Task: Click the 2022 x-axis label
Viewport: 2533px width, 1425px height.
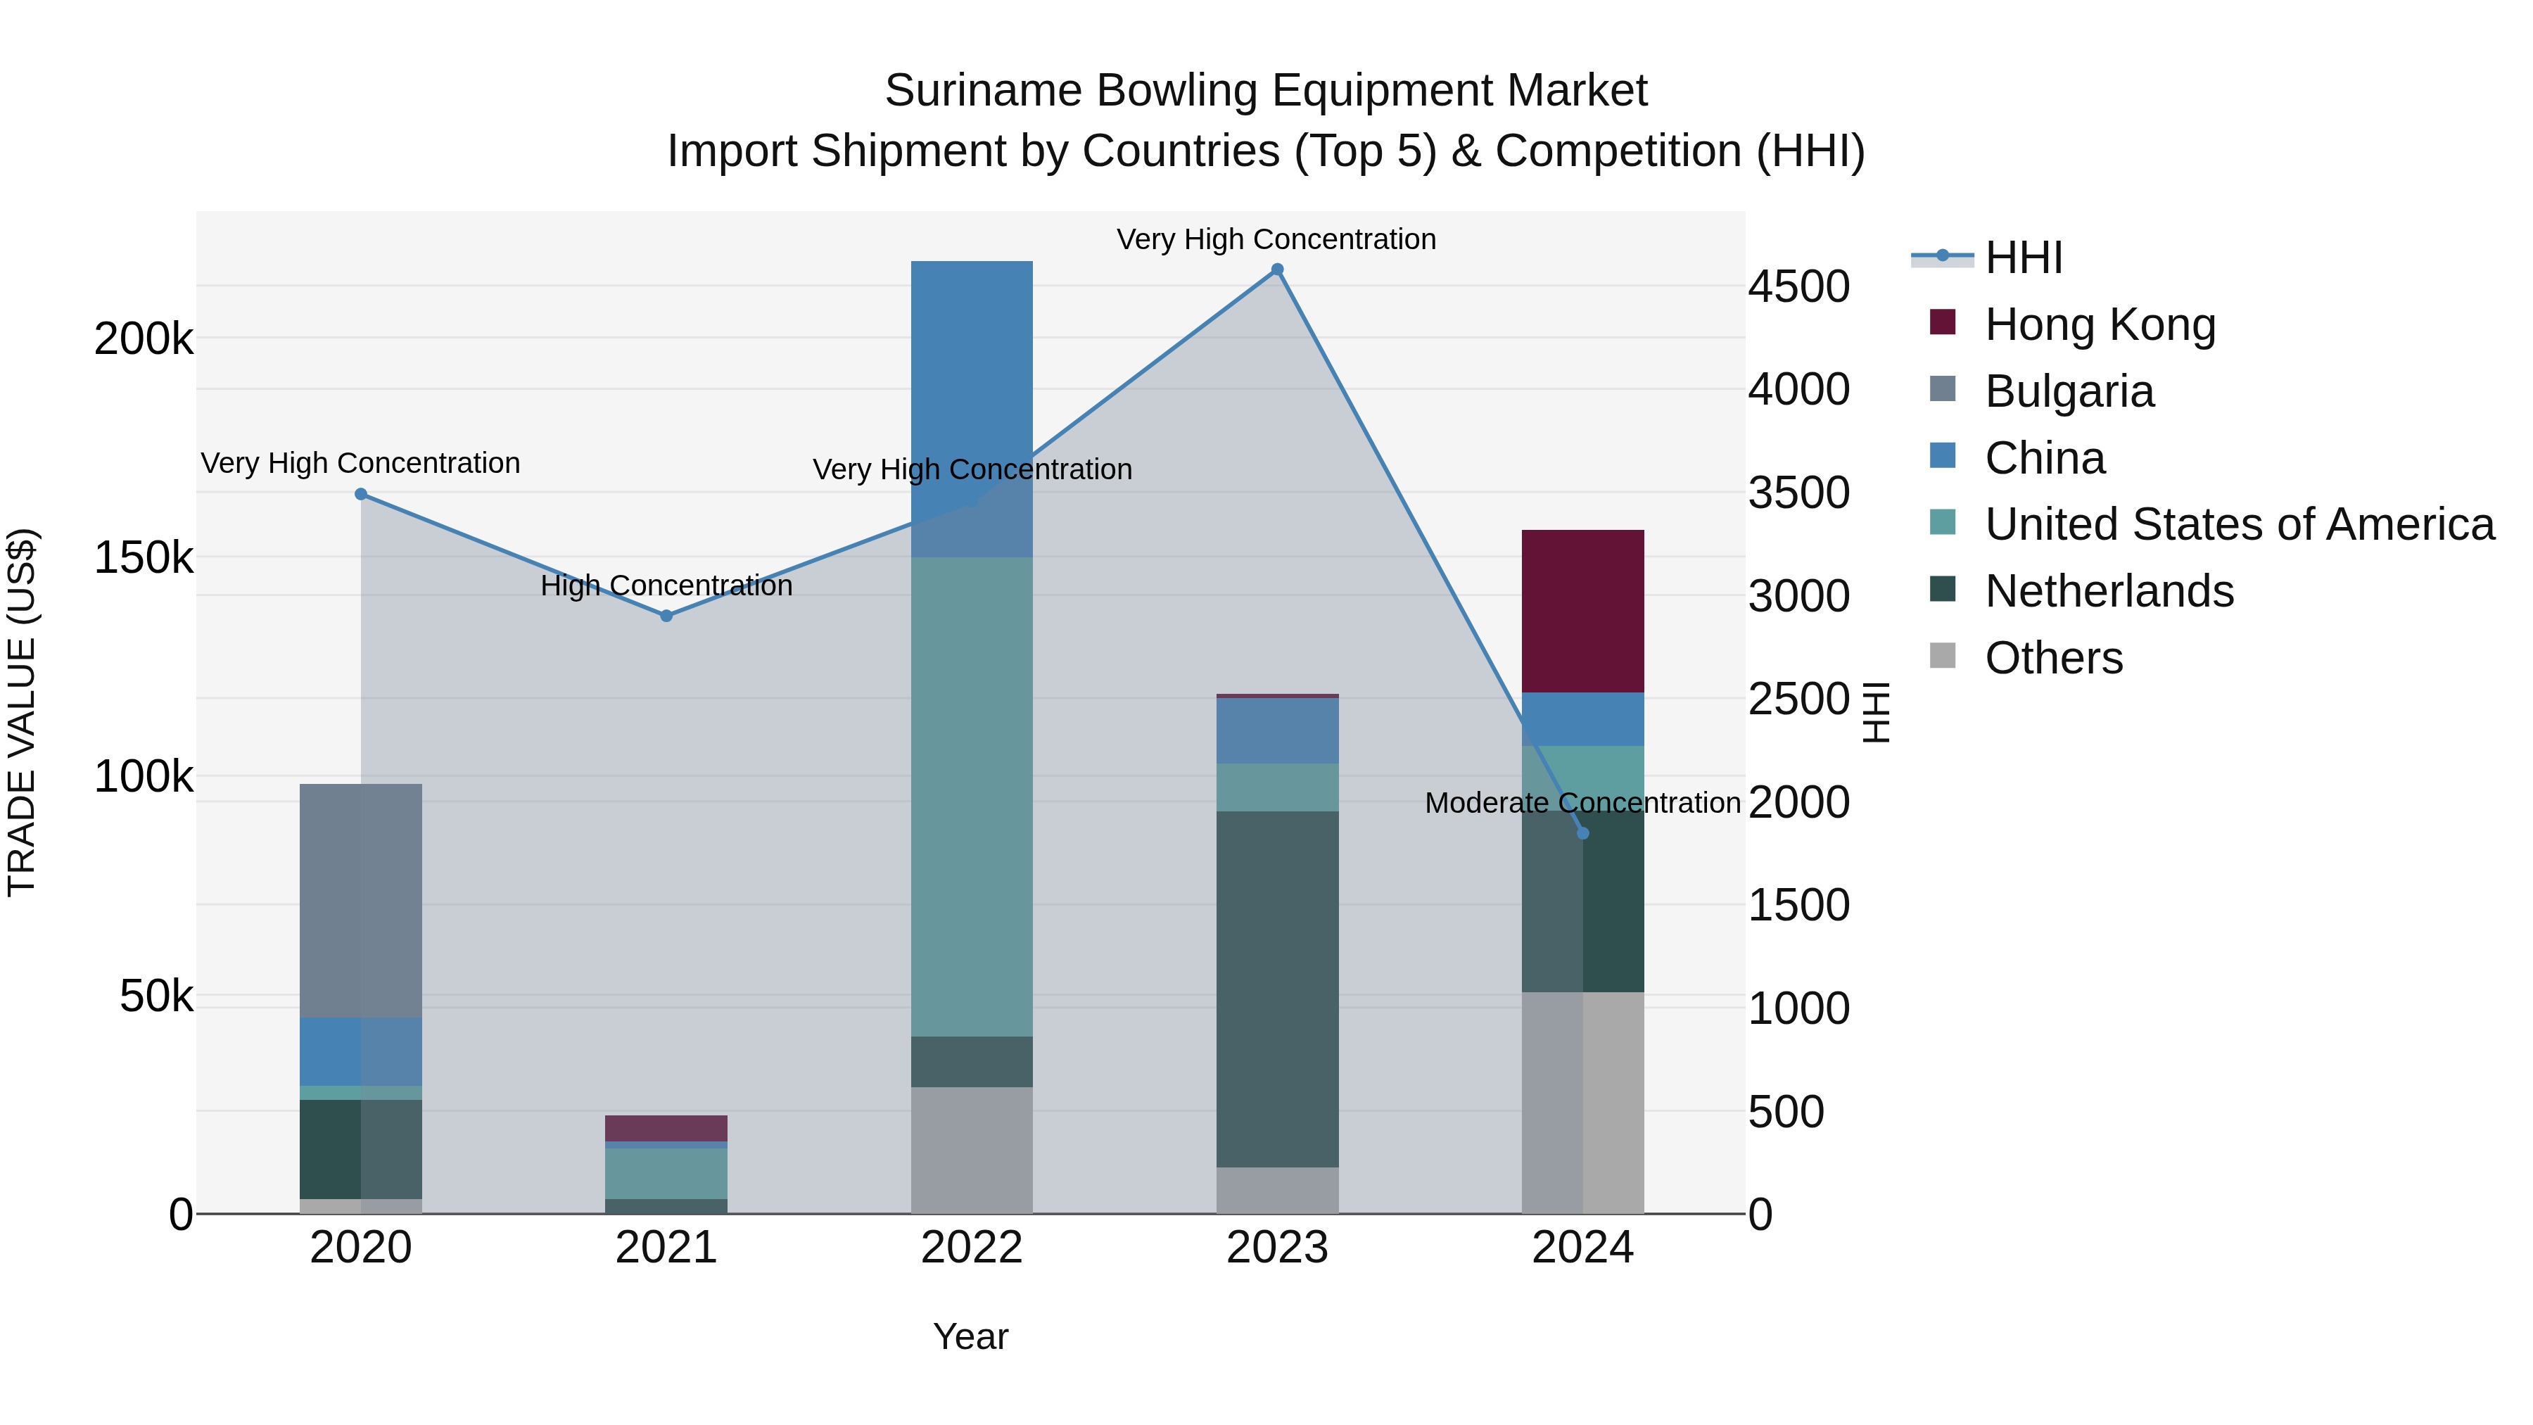Action: point(972,1248)
